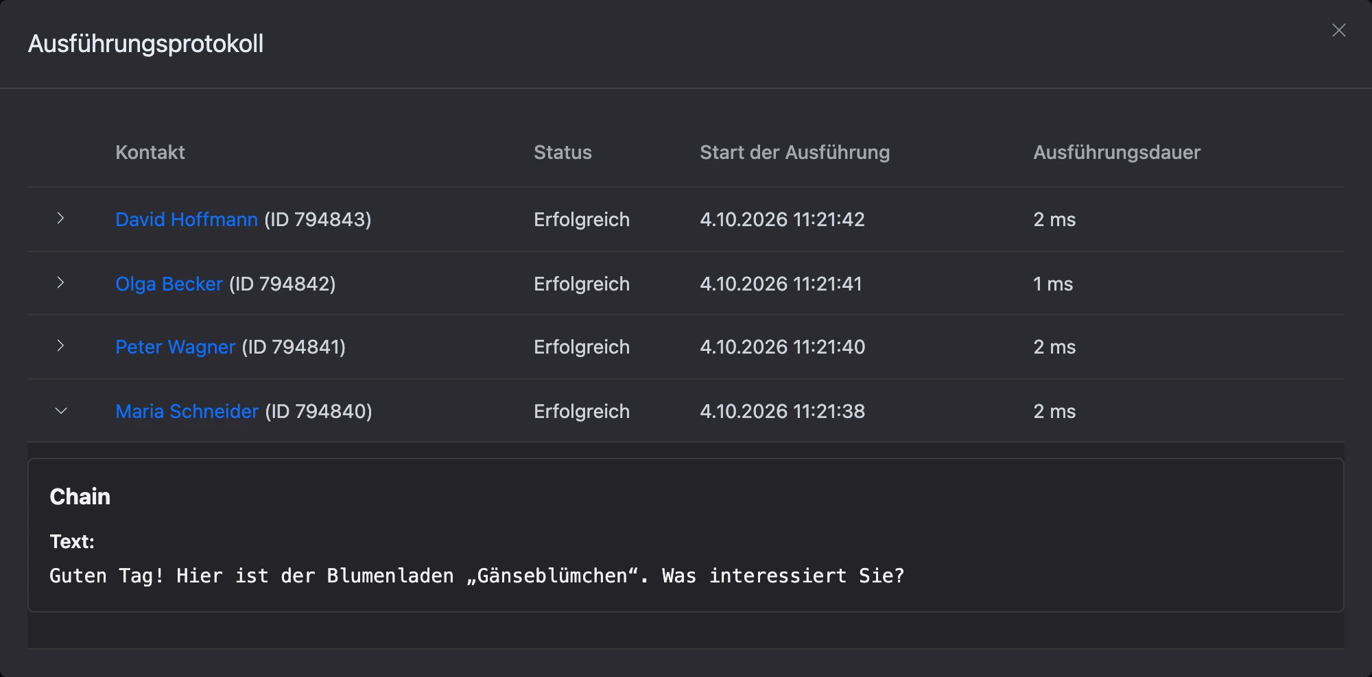Open Peter Wagner contact link

[175, 347]
